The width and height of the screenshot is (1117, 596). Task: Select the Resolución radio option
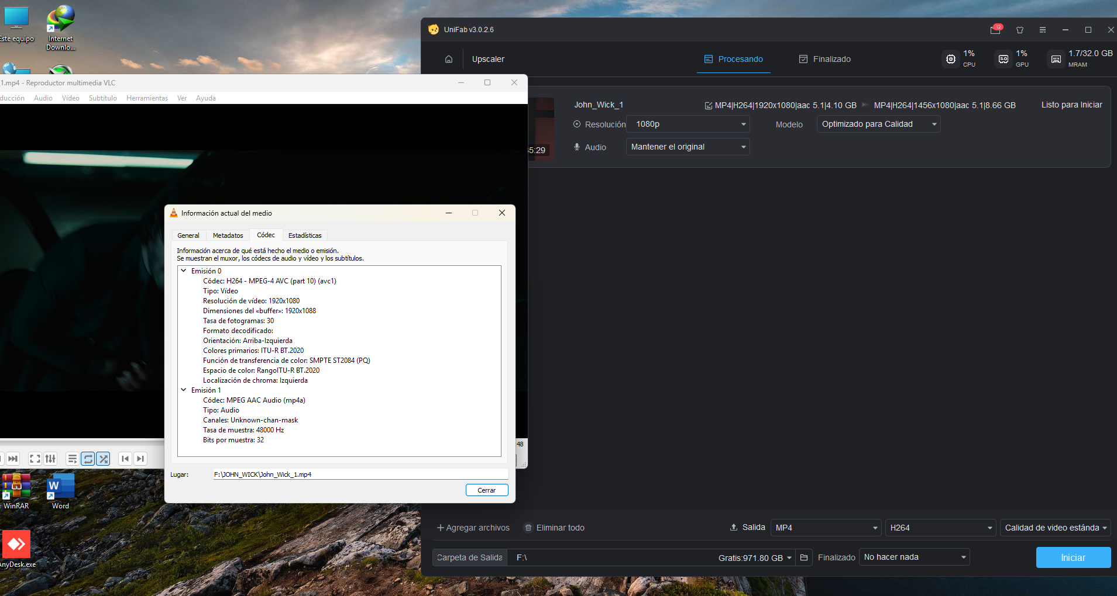click(577, 124)
